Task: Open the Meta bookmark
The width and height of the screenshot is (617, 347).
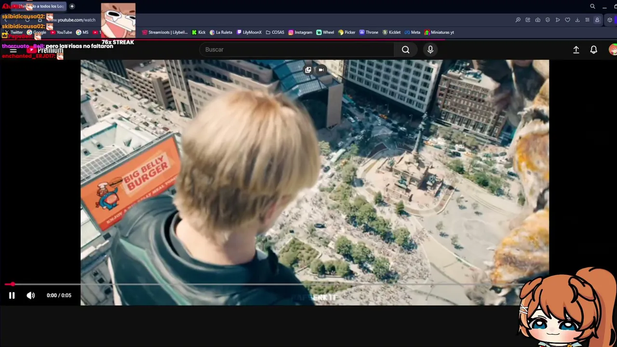Action: point(413,32)
